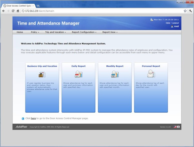
Task: Close the Door Access Control System tab
Action: click(x=33, y=6)
